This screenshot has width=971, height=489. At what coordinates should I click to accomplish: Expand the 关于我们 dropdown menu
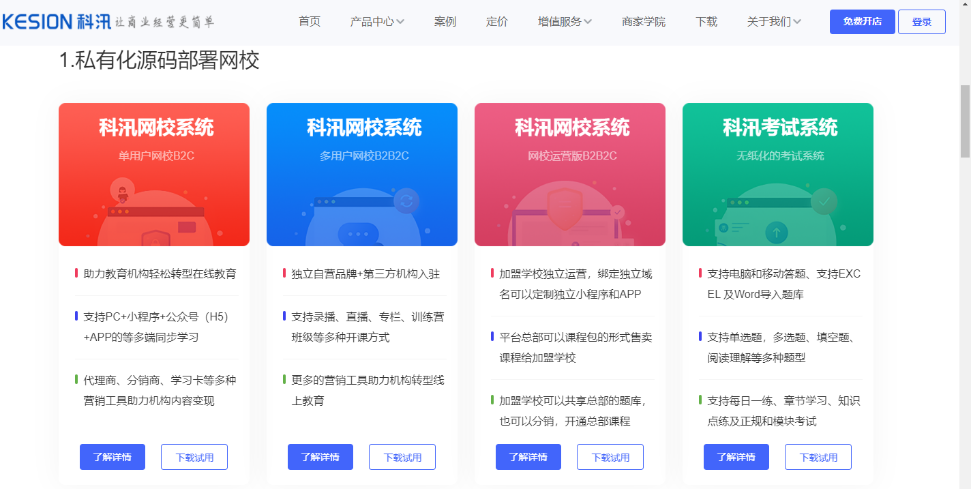[774, 22]
